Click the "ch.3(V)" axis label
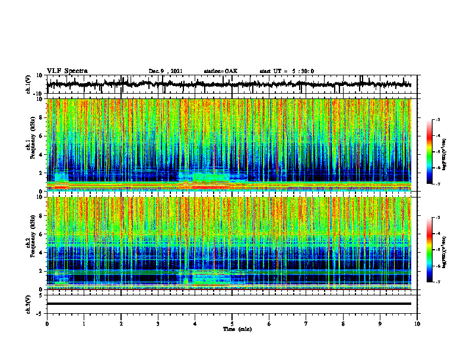This screenshot has height=363, width=470. [28, 305]
